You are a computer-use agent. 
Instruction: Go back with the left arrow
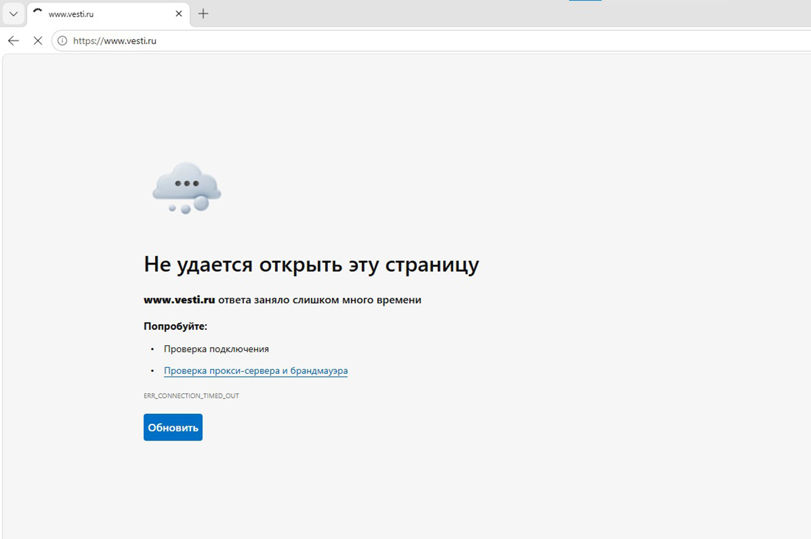14,41
